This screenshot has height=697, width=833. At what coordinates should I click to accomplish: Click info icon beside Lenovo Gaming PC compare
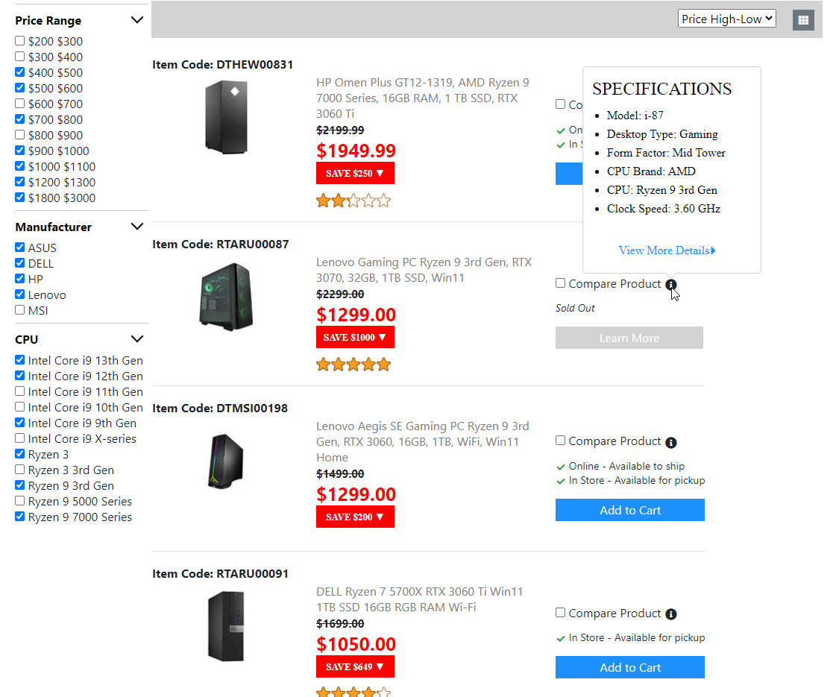pyautogui.click(x=671, y=284)
